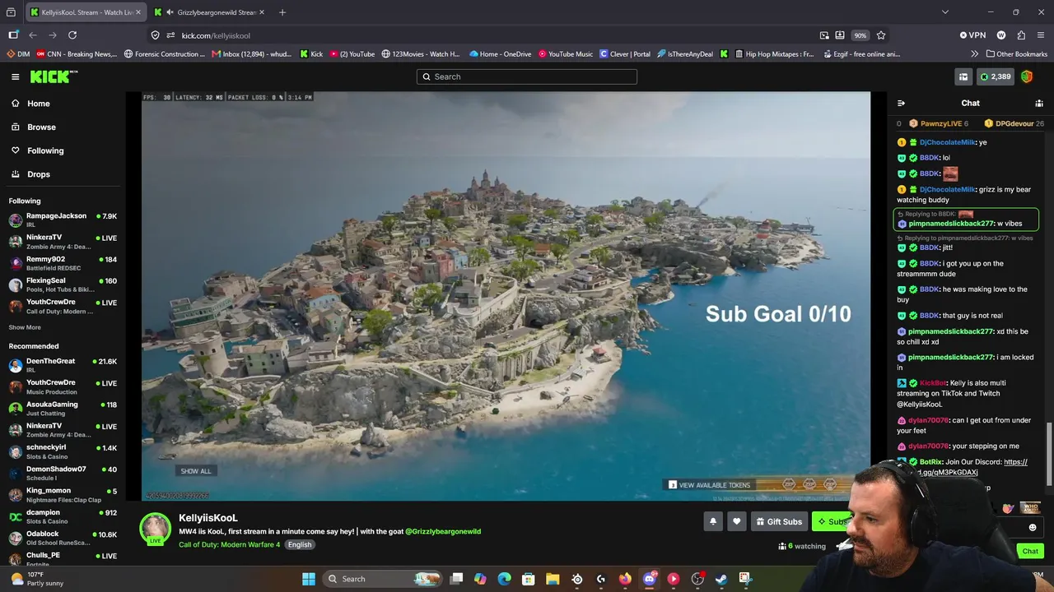The height and width of the screenshot is (592, 1054).
Task: Open Odablock's recommended channel
Action: click(63, 538)
